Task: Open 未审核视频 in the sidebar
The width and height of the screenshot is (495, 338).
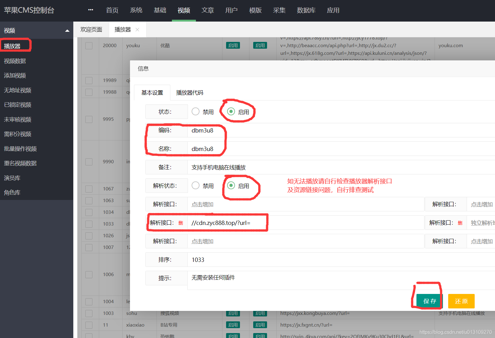Action: (x=18, y=120)
